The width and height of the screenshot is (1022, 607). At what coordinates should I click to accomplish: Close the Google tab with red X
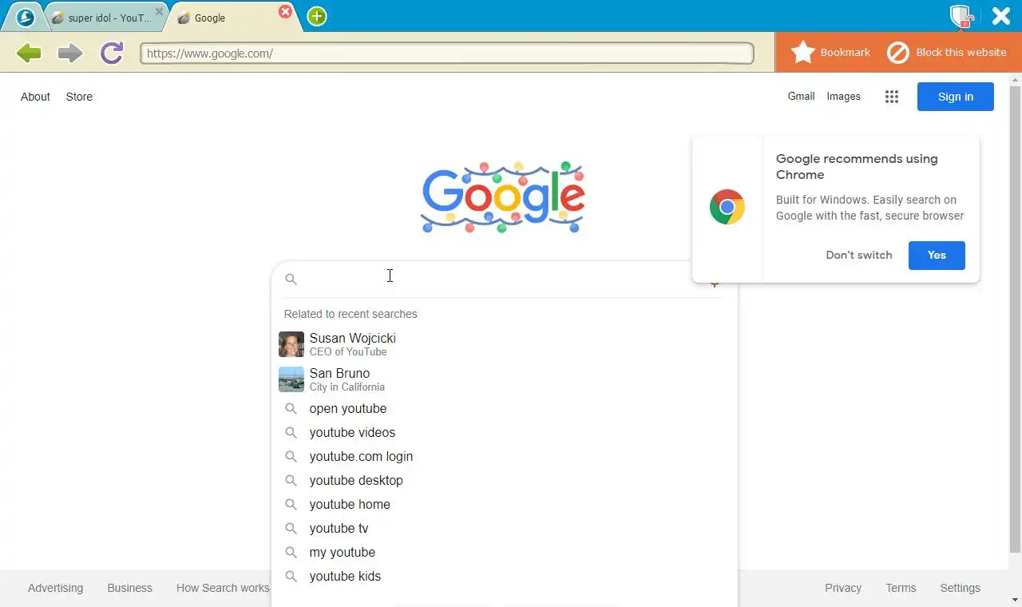point(285,12)
